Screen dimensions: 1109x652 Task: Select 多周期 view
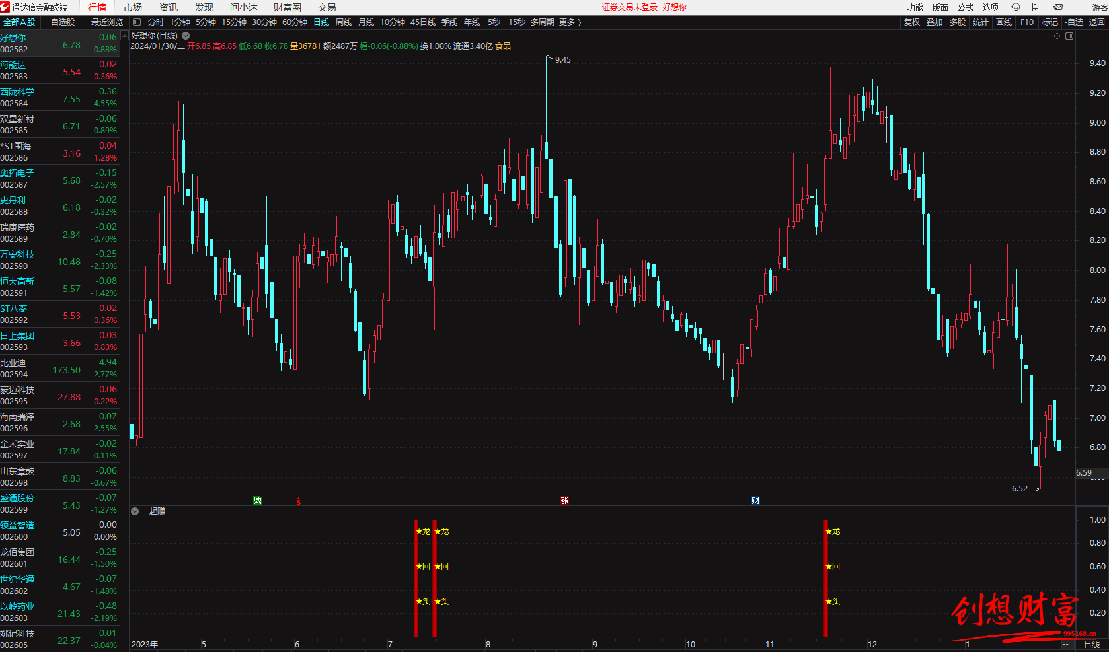click(x=543, y=22)
